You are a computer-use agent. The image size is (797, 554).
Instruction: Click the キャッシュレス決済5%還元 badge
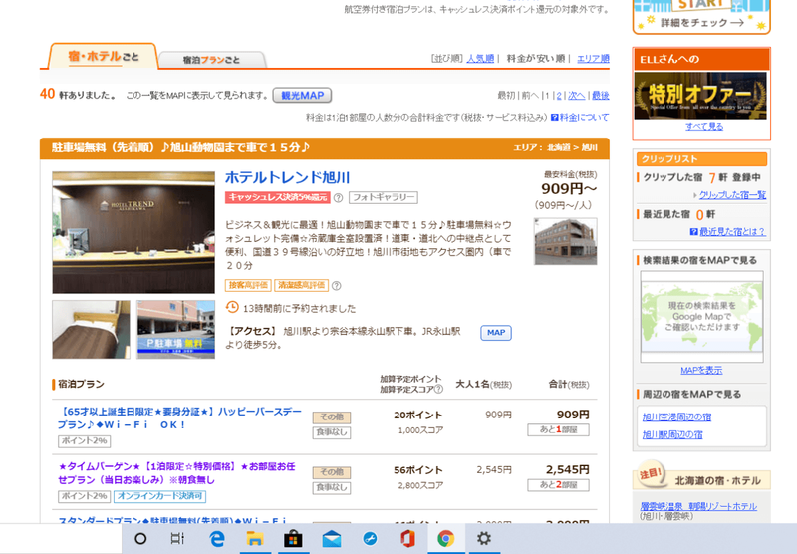278,197
